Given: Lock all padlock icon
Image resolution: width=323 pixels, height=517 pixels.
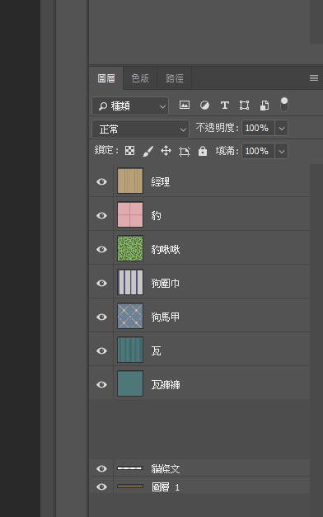Looking at the screenshot, I should 203,151.
